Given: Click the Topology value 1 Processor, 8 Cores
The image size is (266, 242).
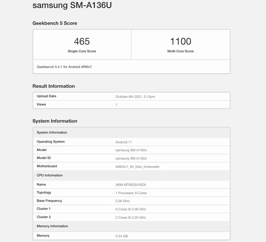Looking at the screenshot, I should tap(131, 193).
